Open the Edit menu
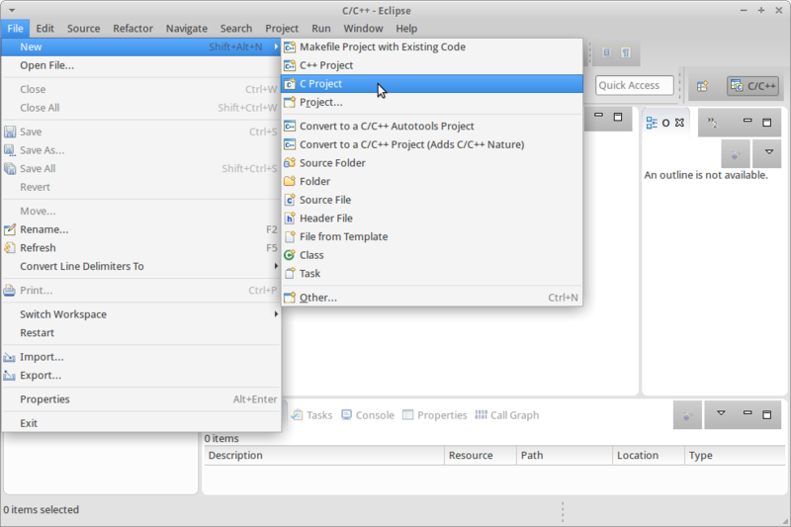The height and width of the screenshot is (527, 791). [44, 29]
